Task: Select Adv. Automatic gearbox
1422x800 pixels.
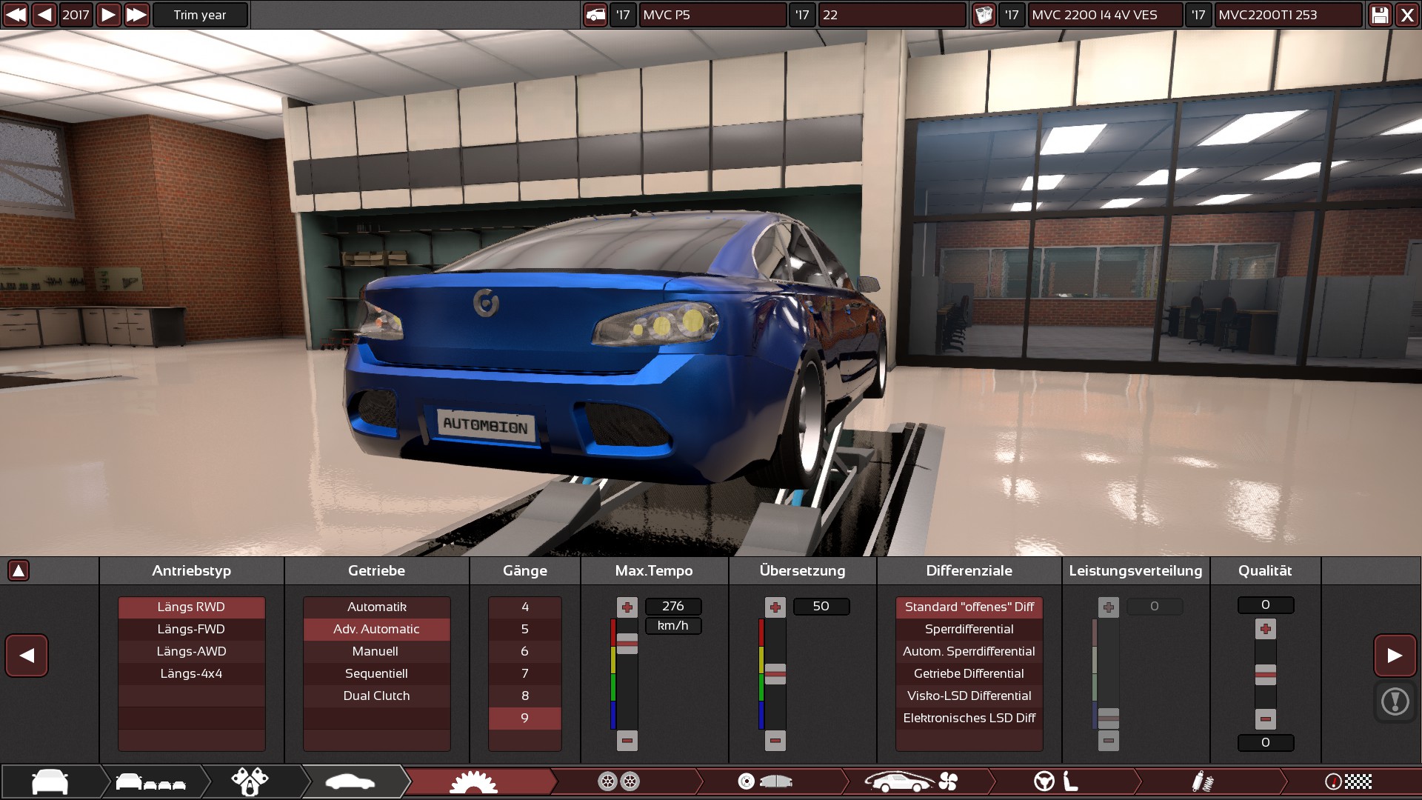Action: (376, 630)
